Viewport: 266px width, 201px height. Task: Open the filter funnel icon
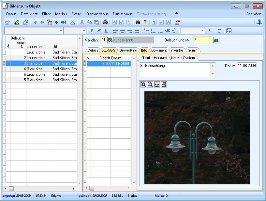(49, 22)
